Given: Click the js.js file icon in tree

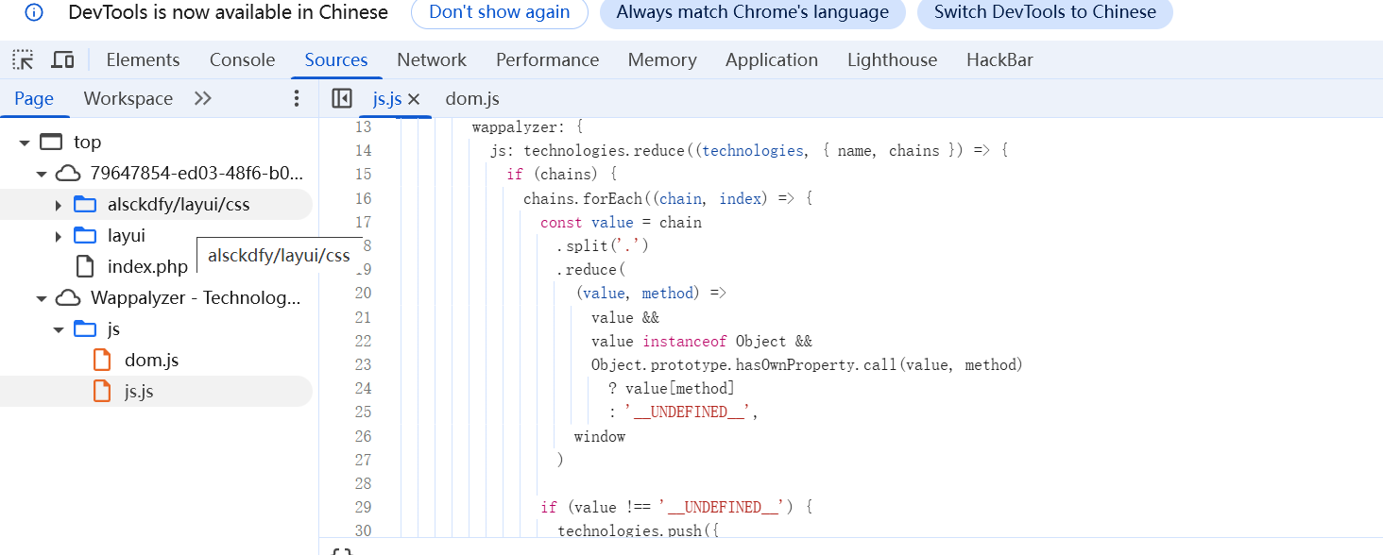Looking at the screenshot, I should tap(102, 392).
